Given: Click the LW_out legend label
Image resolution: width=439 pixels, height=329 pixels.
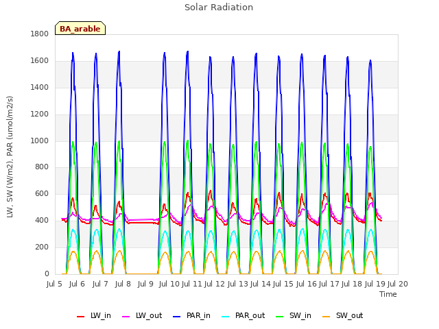Looking at the screenshot, I should coord(149,316).
